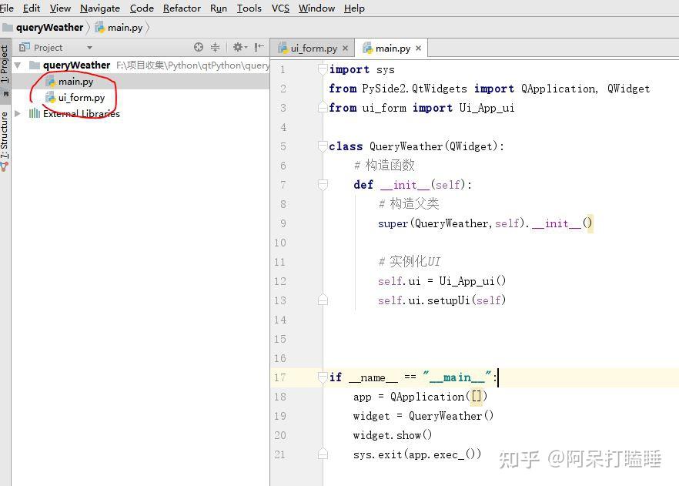Screen dimensions: 679x486
Task: Select the Python file icon beside main.py
Action: [51, 81]
